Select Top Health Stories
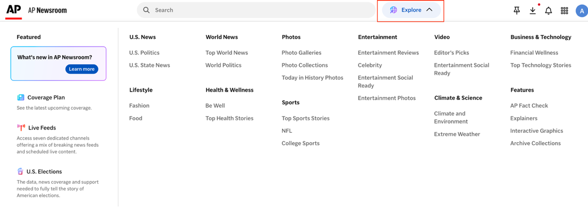 pyautogui.click(x=230, y=118)
